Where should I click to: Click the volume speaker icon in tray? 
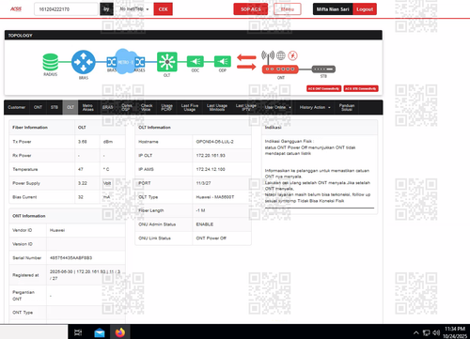pos(436,332)
